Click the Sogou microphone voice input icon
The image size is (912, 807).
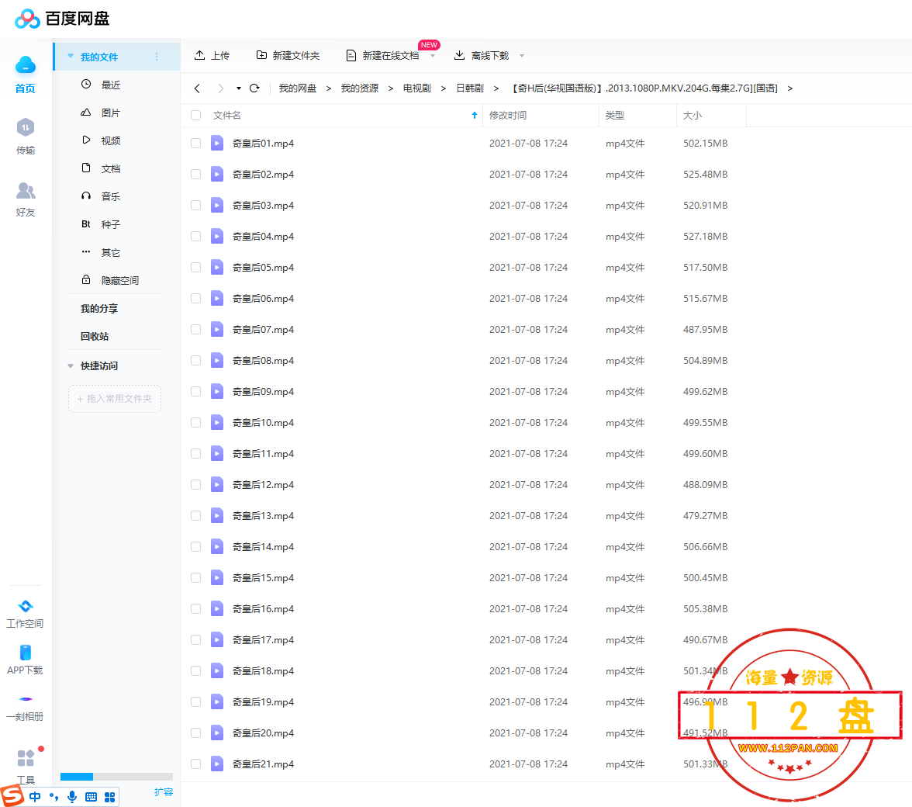[72, 797]
